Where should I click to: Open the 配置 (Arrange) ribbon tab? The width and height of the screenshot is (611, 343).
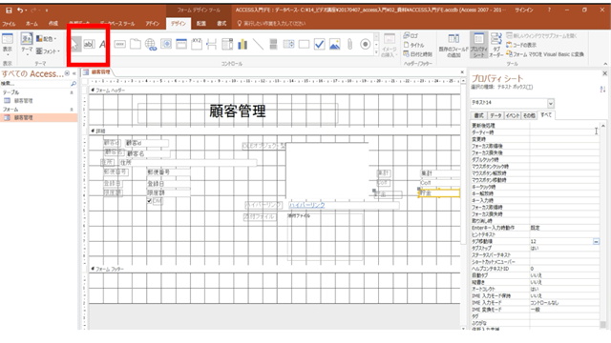(201, 24)
